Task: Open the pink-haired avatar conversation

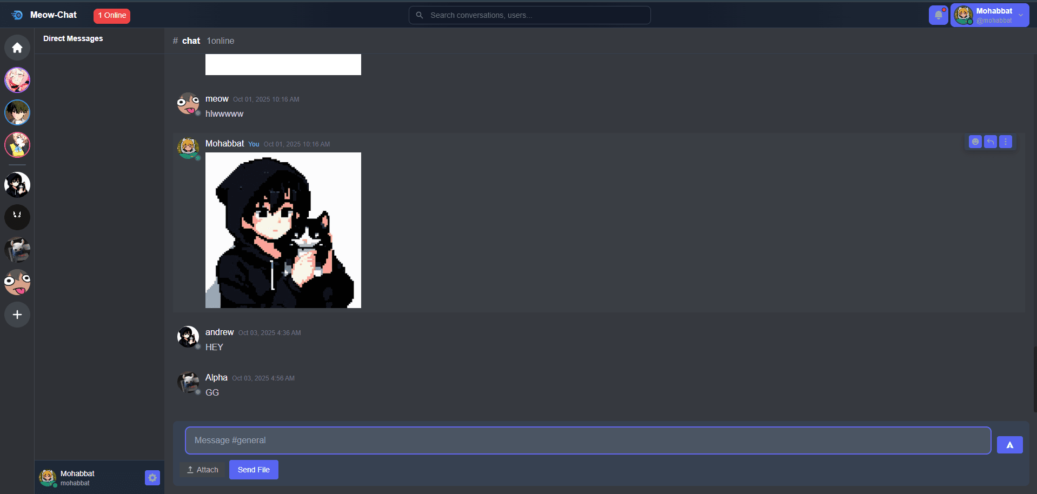Action: tap(17, 80)
